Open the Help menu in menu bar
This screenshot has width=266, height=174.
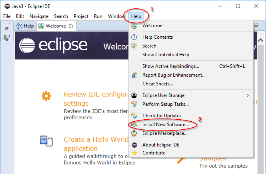(136, 16)
